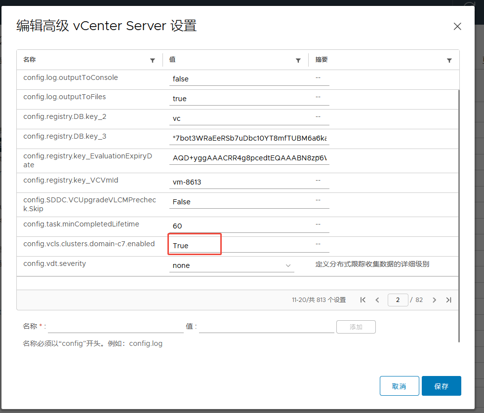The width and height of the screenshot is (484, 413).
Task: Edit the page number field showing 2
Action: [x=398, y=300]
